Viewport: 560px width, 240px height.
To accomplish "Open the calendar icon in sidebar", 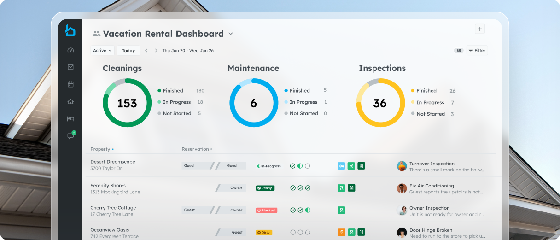I will click(x=70, y=84).
